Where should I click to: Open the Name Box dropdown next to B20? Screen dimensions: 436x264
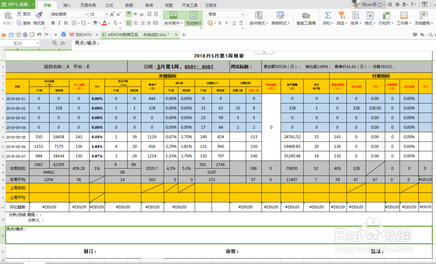click(38, 44)
